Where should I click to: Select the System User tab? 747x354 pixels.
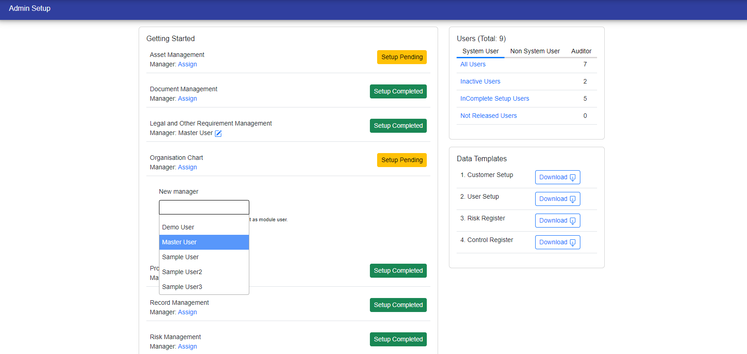(480, 51)
